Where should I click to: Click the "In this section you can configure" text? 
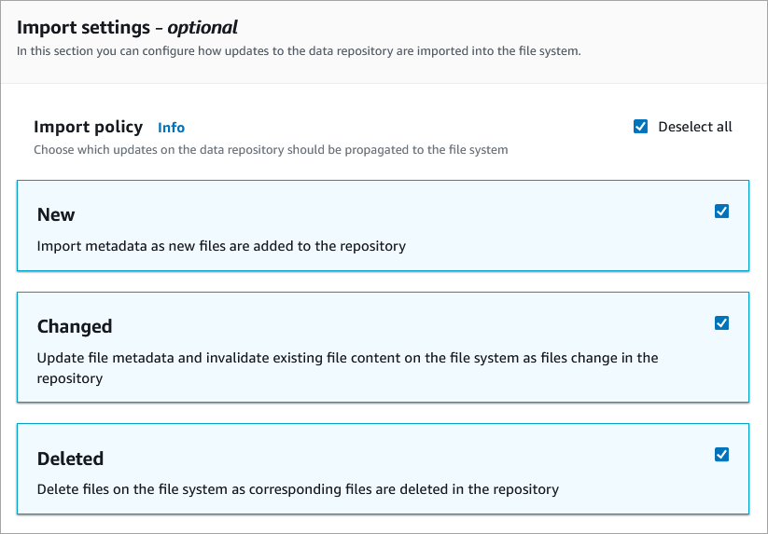[x=299, y=50]
